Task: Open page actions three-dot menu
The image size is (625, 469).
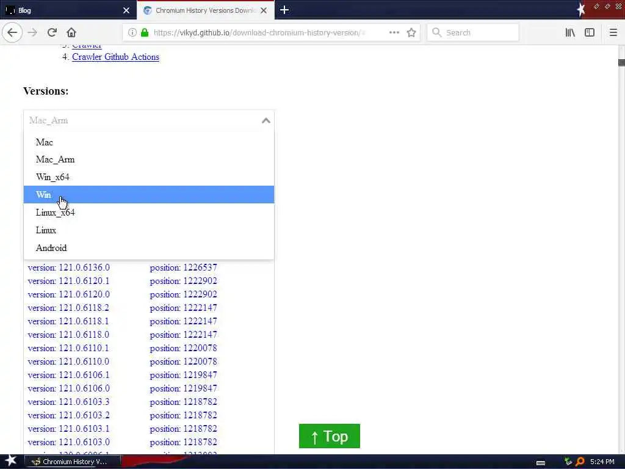Action: tap(394, 32)
